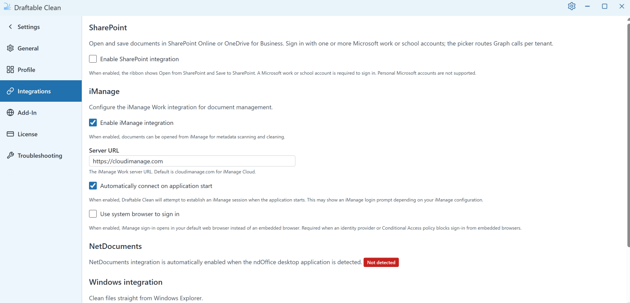
Task: Check Use system browser to sign in
Action: pos(93,214)
